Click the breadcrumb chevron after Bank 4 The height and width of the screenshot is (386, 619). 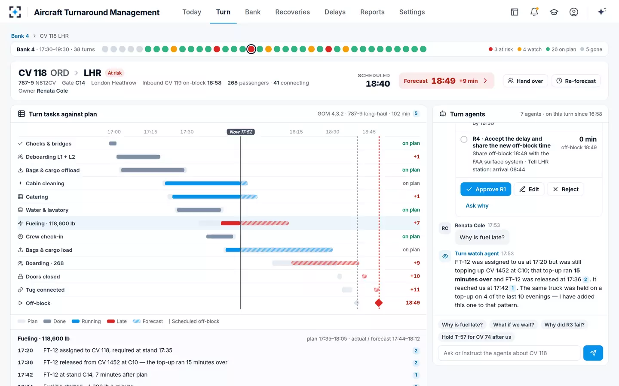pyautogui.click(x=34, y=36)
